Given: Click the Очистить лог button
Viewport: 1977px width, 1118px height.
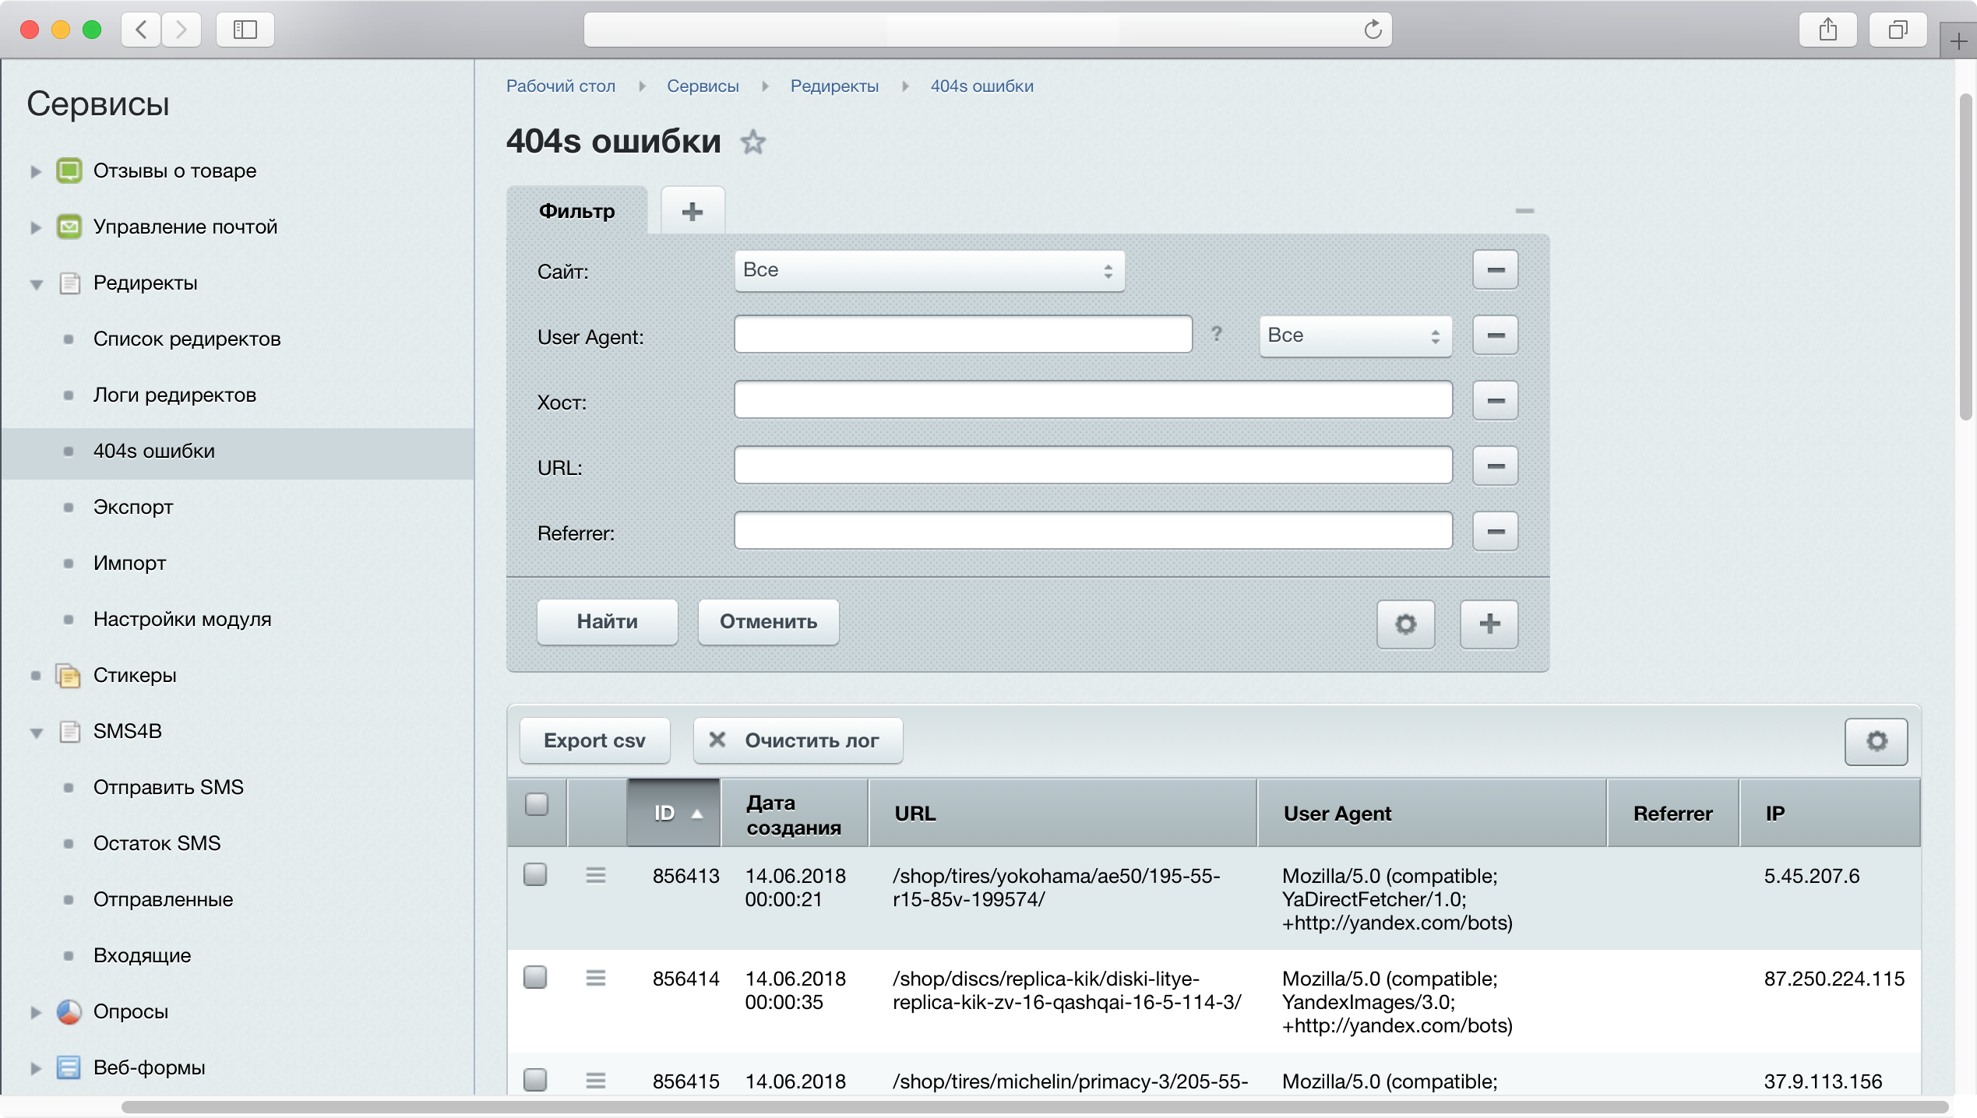Looking at the screenshot, I should pyautogui.click(x=798, y=740).
